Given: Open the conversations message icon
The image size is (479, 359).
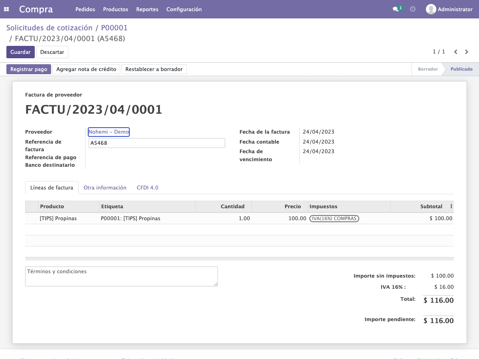Looking at the screenshot, I should coord(396,9).
